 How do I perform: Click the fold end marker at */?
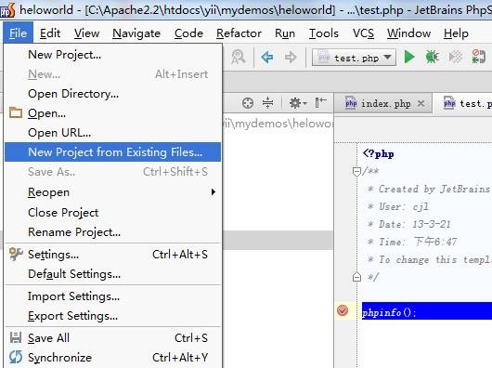click(356, 277)
